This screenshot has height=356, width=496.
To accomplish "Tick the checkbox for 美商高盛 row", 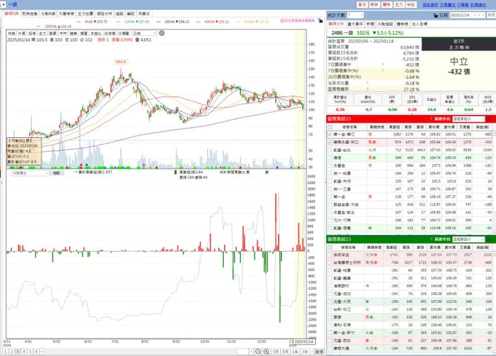I will coord(330,254).
